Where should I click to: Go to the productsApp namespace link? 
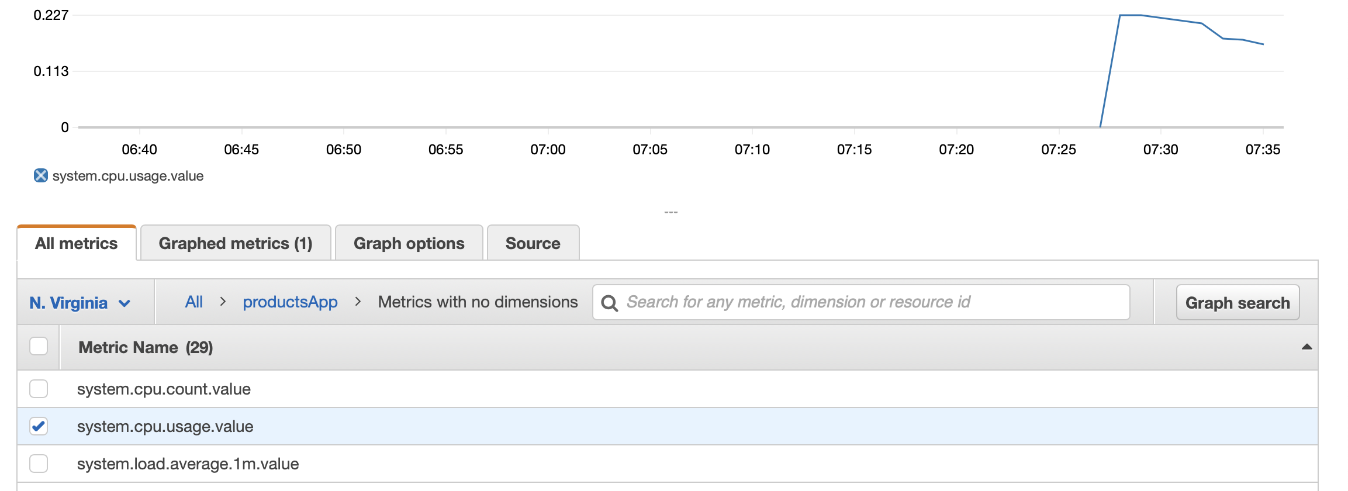290,302
